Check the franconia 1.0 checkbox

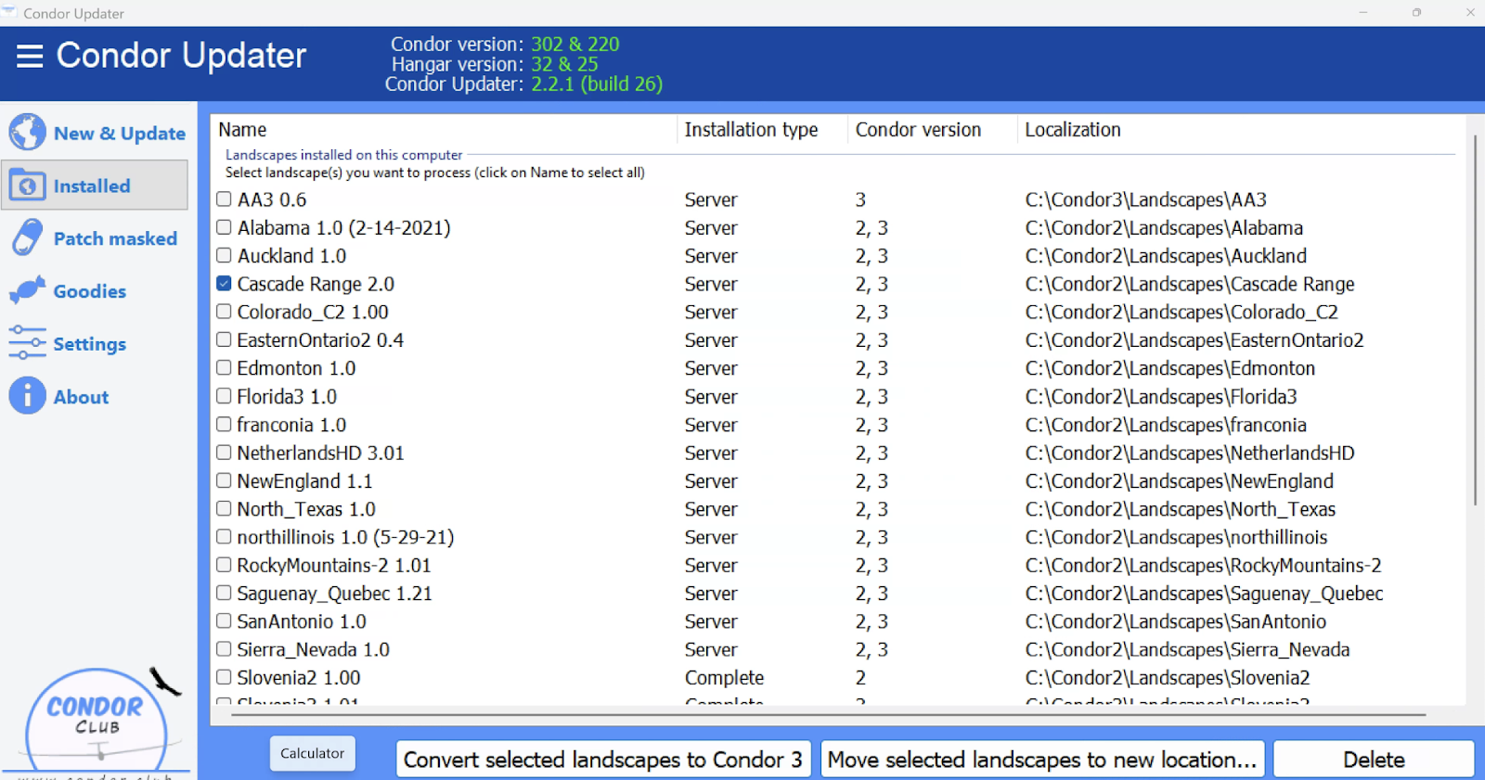tap(224, 424)
